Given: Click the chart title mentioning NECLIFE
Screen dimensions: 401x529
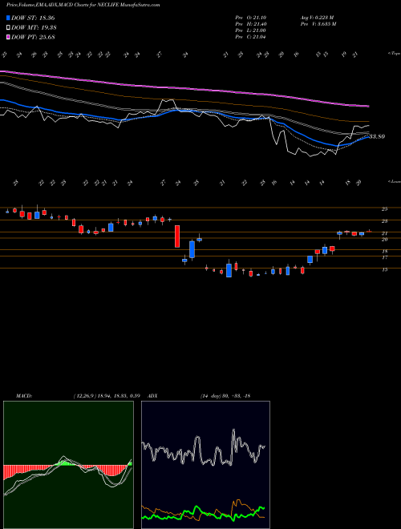Looking at the screenshot, I should pyautogui.click(x=83, y=5).
